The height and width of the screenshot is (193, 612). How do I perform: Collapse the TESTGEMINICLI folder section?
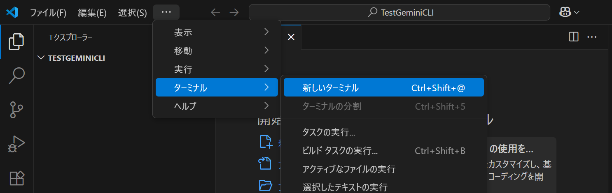coord(41,58)
